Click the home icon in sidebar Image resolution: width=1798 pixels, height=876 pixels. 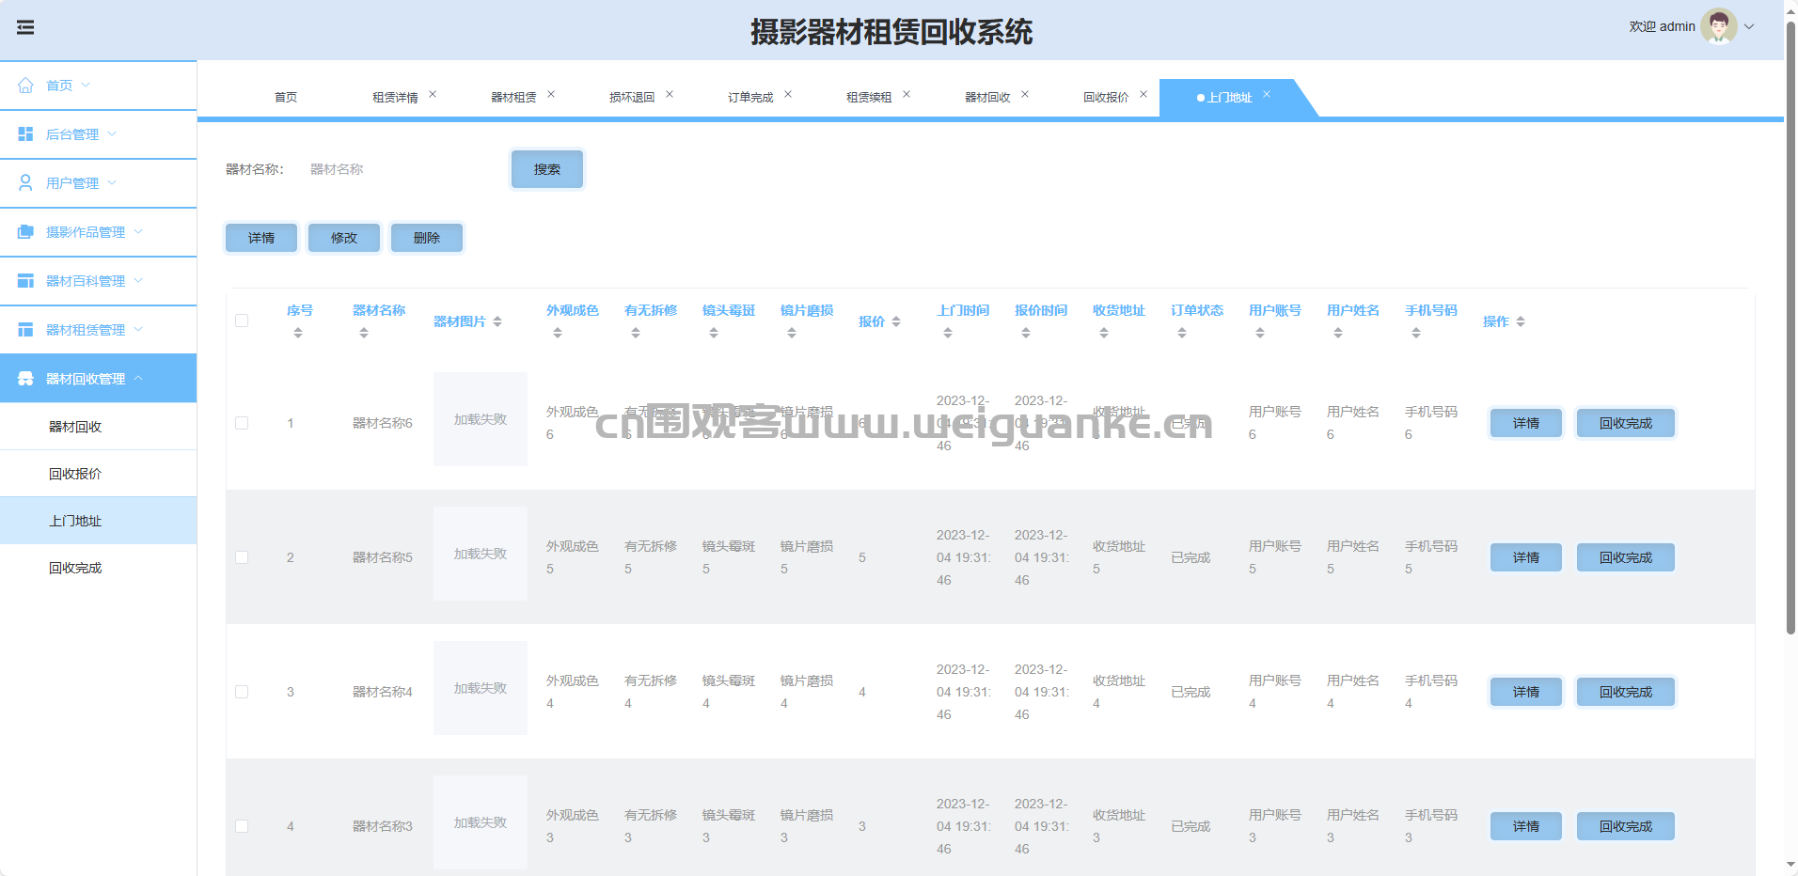click(25, 86)
